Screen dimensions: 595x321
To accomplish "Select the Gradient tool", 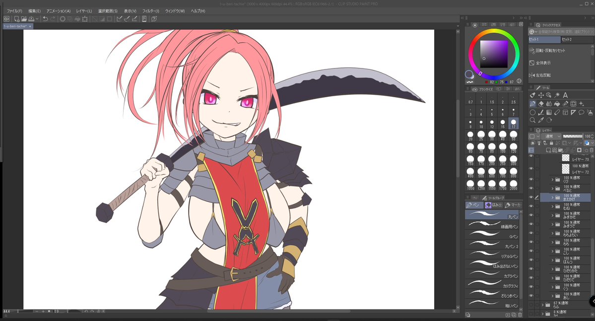I will click(549, 112).
